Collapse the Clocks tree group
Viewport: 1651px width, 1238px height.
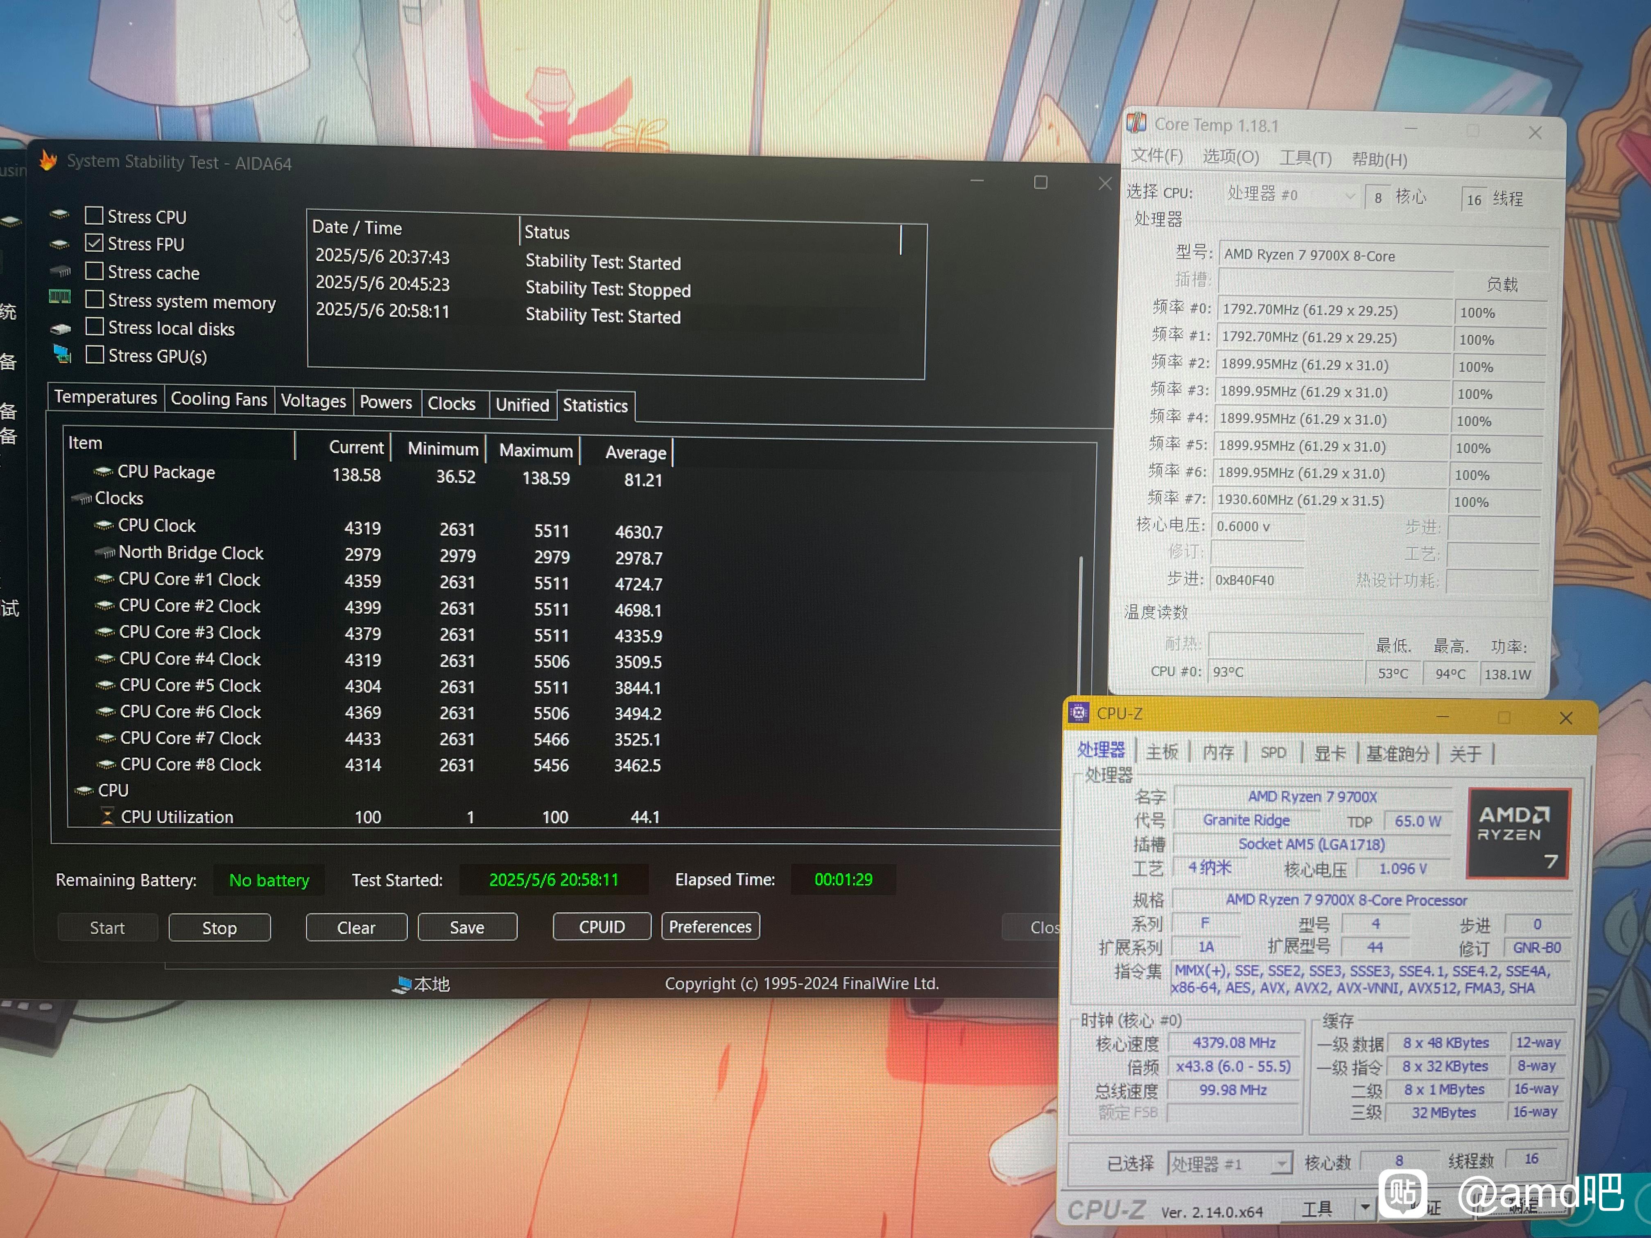pyautogui.click(x=81, y=499)
